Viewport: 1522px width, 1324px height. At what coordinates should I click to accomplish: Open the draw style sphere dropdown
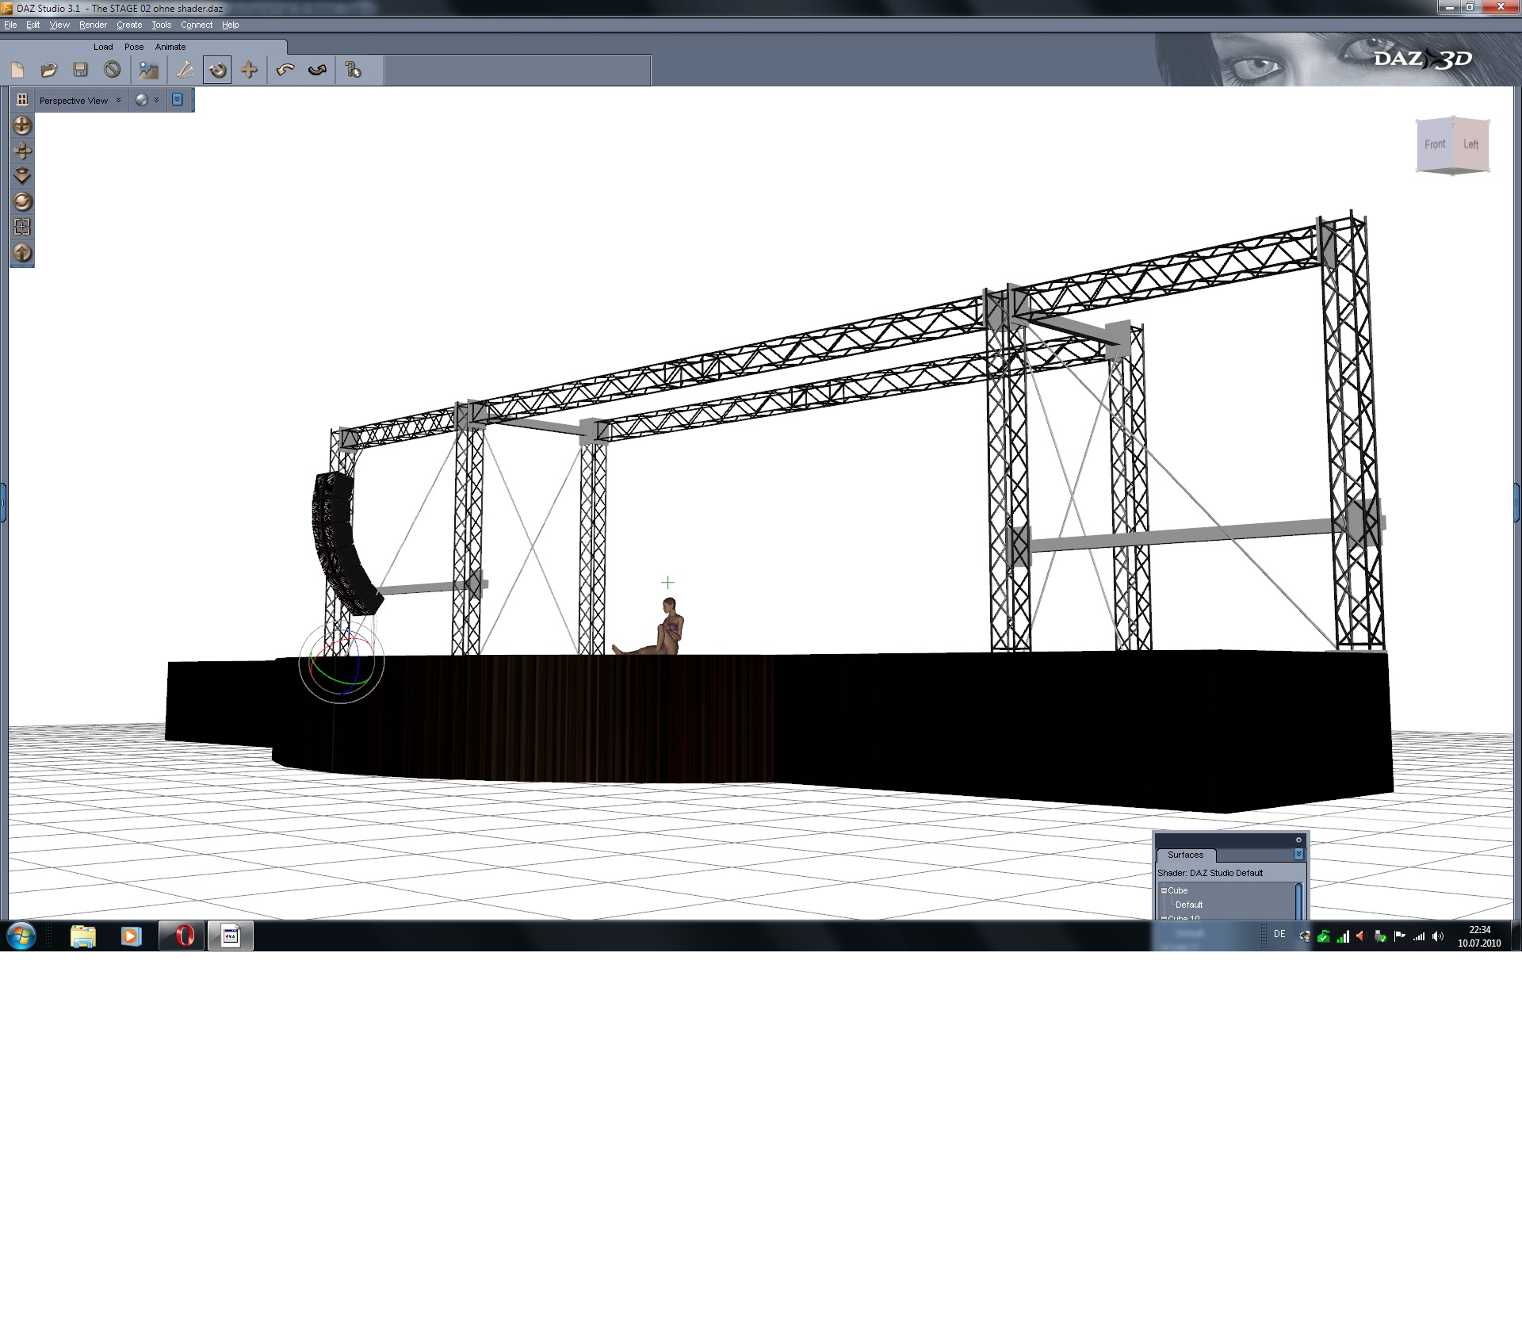147,100
